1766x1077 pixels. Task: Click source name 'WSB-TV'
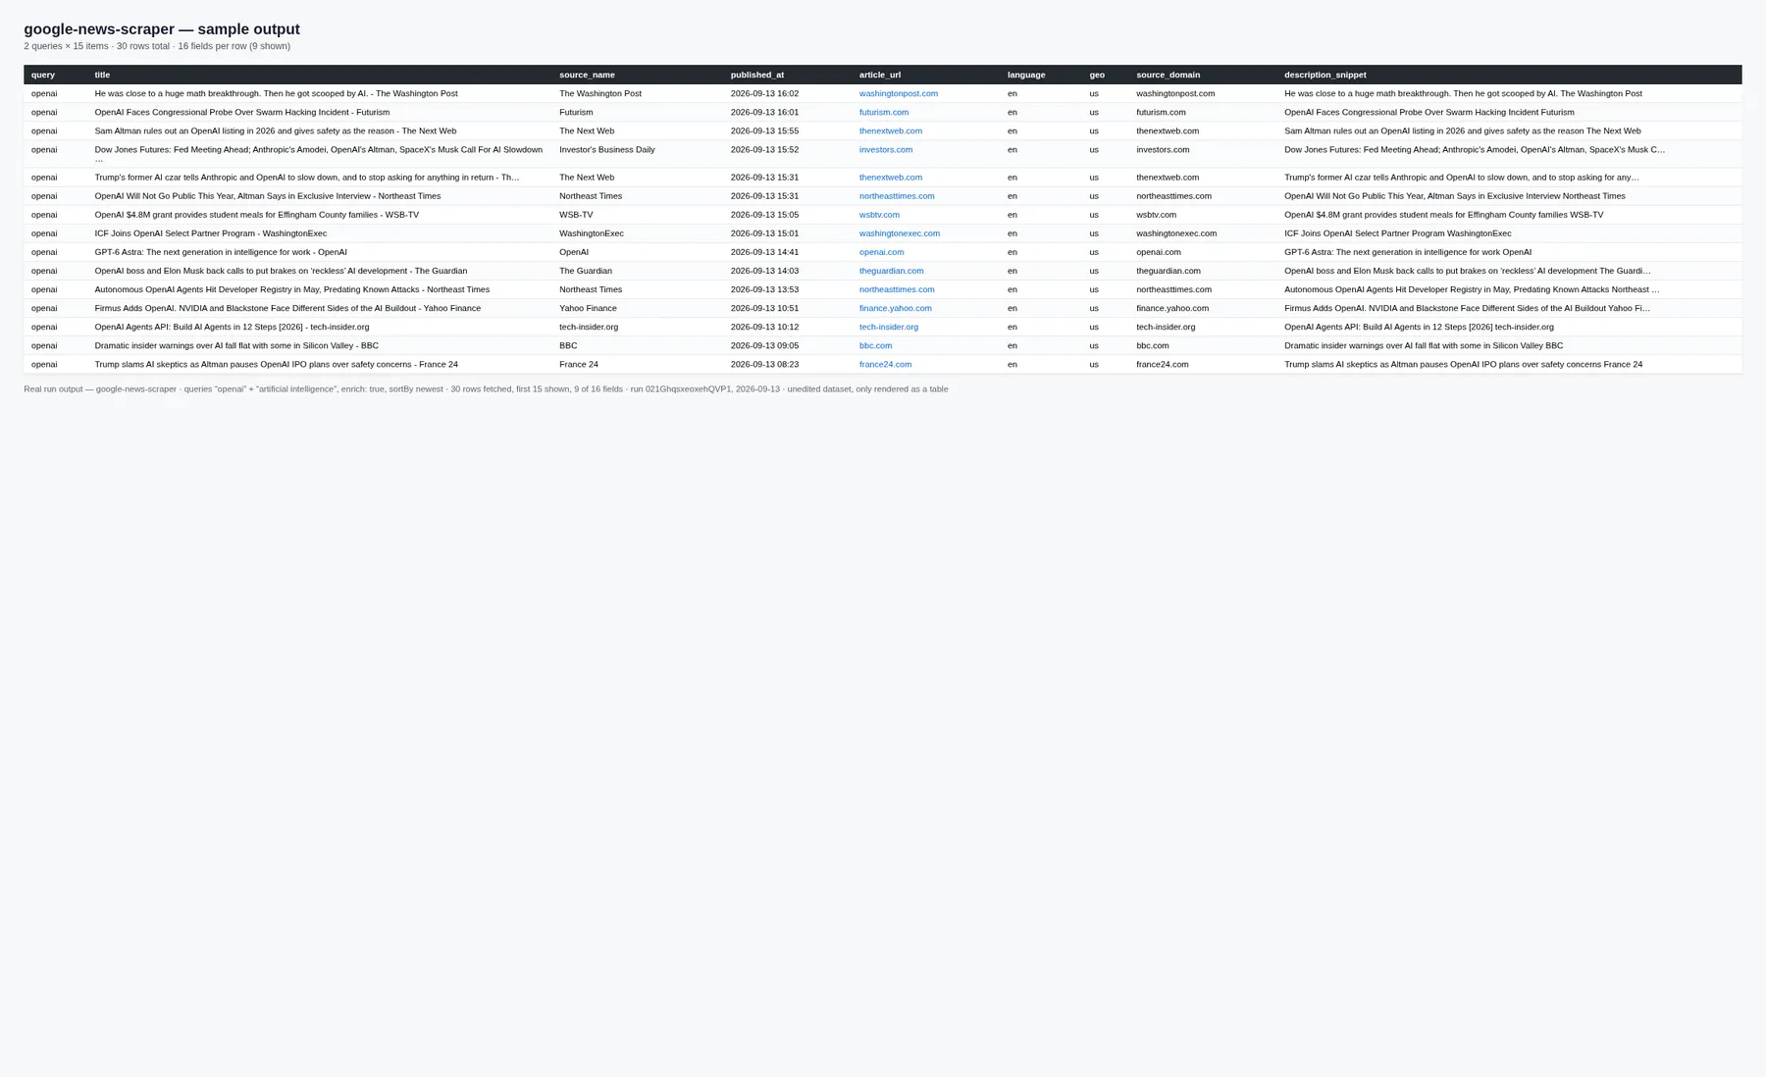coord(576,215)
